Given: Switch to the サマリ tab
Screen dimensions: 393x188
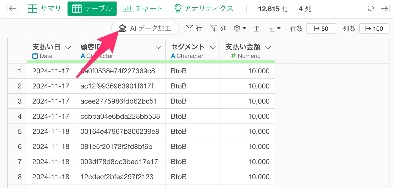Looking at the screenshot, I should tap(44, 9).
